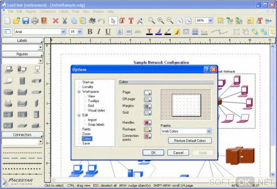Open the font name Arial dropdown
The width and height of the screenshot is (277, 189).
(x=63, y=32)
